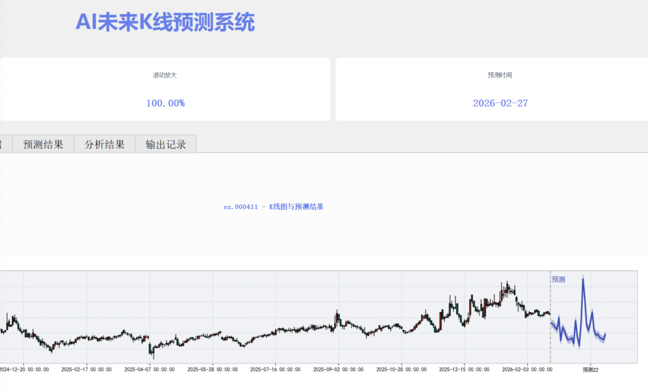
Task: Click the AI未来K线预测系统 title
Action: click(x=165, y=23)
